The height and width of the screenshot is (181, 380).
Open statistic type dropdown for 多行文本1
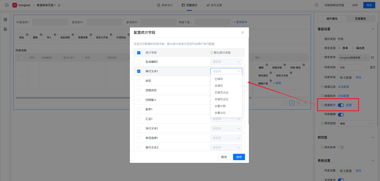click(x=226, y=128)
